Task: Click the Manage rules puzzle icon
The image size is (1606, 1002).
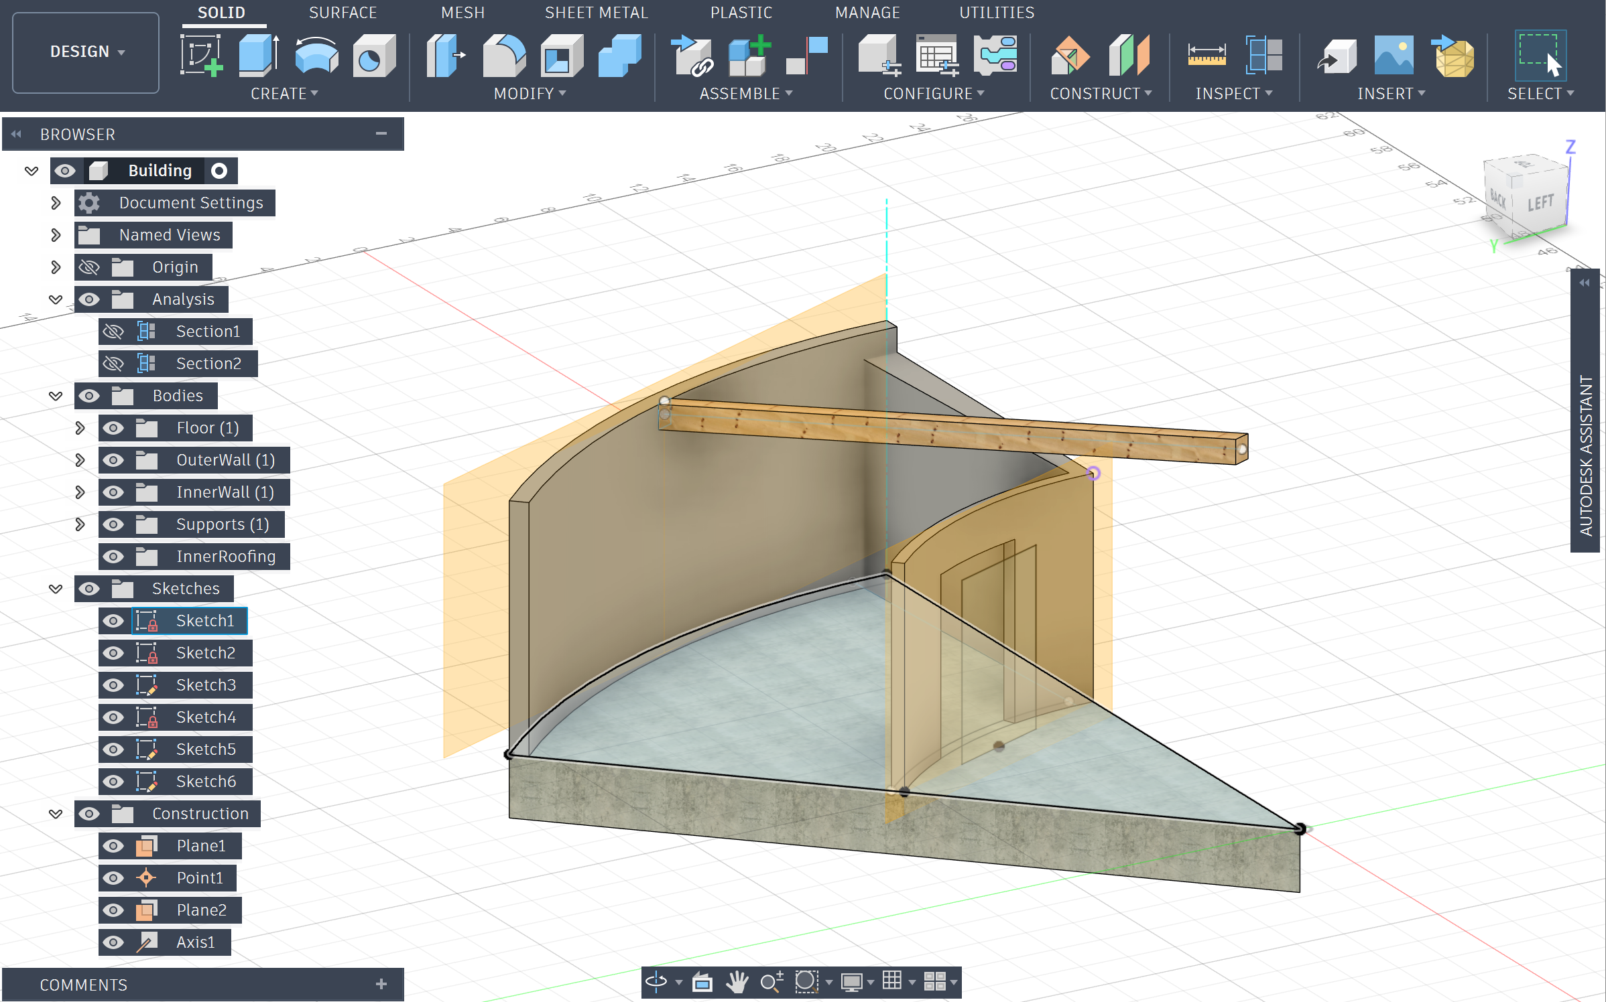Action: pos(995,56)
